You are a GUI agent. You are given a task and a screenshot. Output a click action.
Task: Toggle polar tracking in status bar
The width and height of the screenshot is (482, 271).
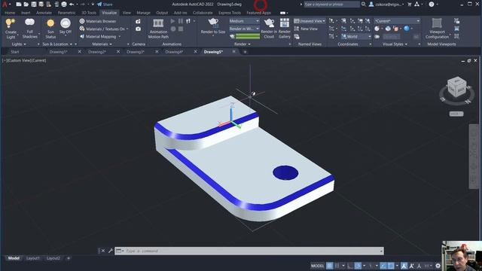[358, 266]
